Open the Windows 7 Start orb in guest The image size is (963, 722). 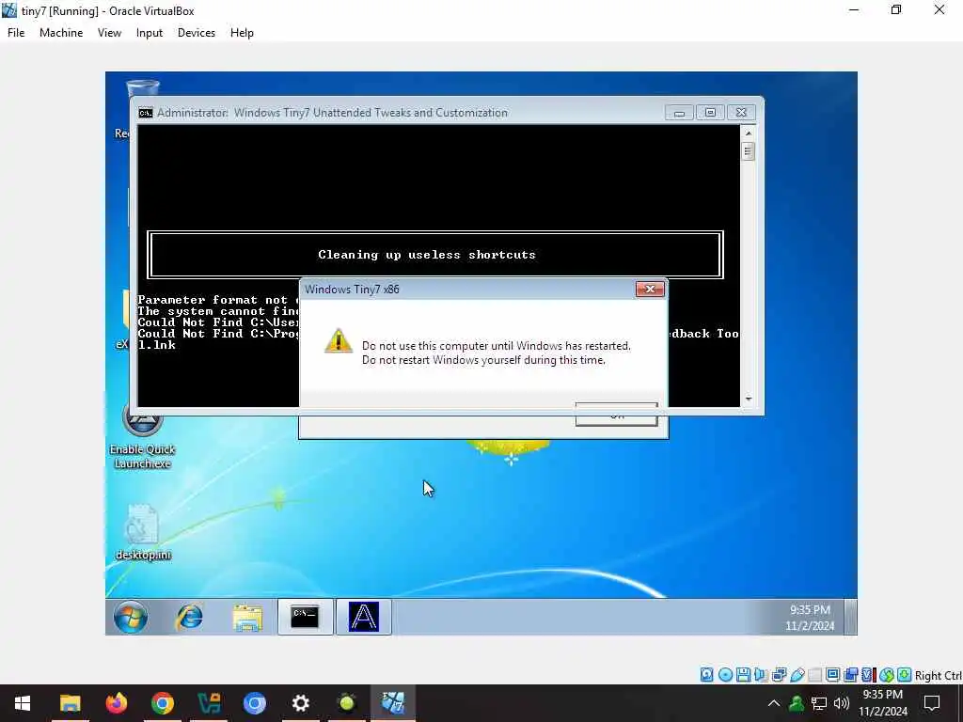pos(130,617)
